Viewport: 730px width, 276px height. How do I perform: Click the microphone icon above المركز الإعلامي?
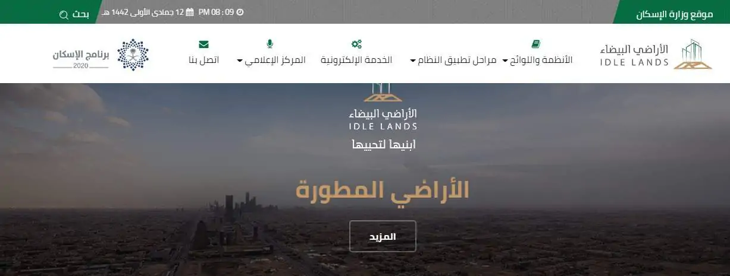tap(270, 44)
